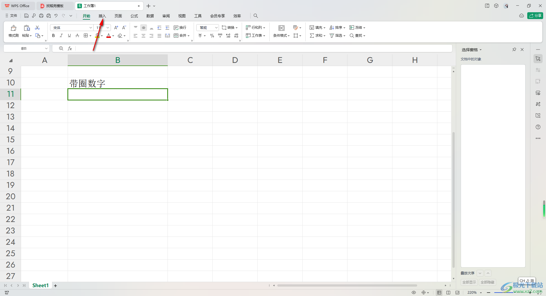Click Freeze panes (冻结) button
546x296 pixels.
click(x=357, y=28)
